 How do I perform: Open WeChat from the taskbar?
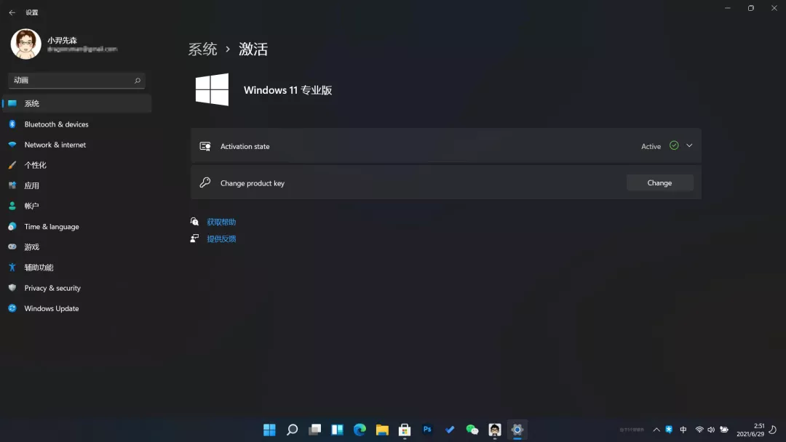point(472,430)
